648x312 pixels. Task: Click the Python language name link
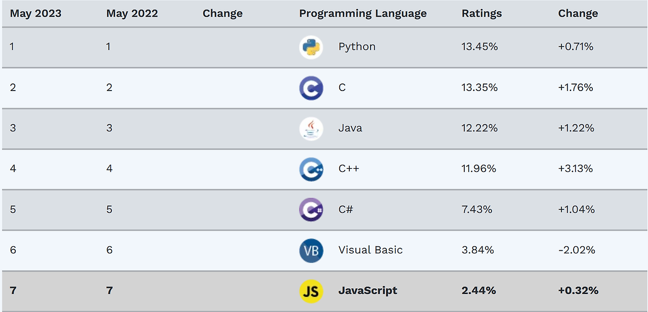click(357, 47)
